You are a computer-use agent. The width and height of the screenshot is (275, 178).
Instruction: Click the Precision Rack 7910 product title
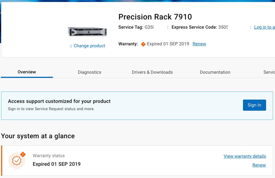tap(155, 17)
